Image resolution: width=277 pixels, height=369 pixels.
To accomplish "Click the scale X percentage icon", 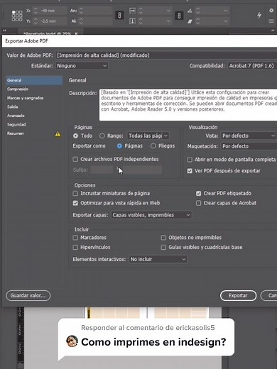I will (132, 11).
